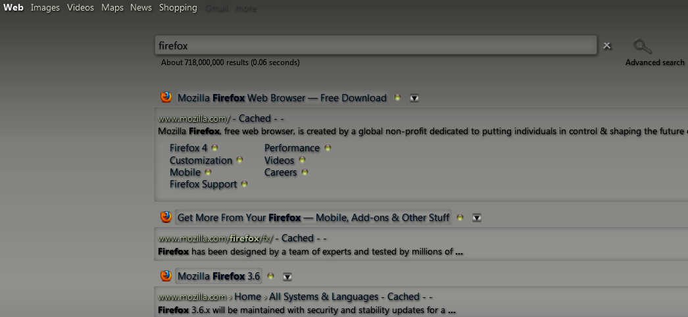Click the magnifier search icon
The width and height of the screenshot is (688, 317).
[x=643, y=46]
